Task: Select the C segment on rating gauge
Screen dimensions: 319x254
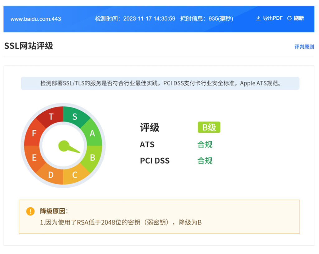Action: tap(75, 175)
